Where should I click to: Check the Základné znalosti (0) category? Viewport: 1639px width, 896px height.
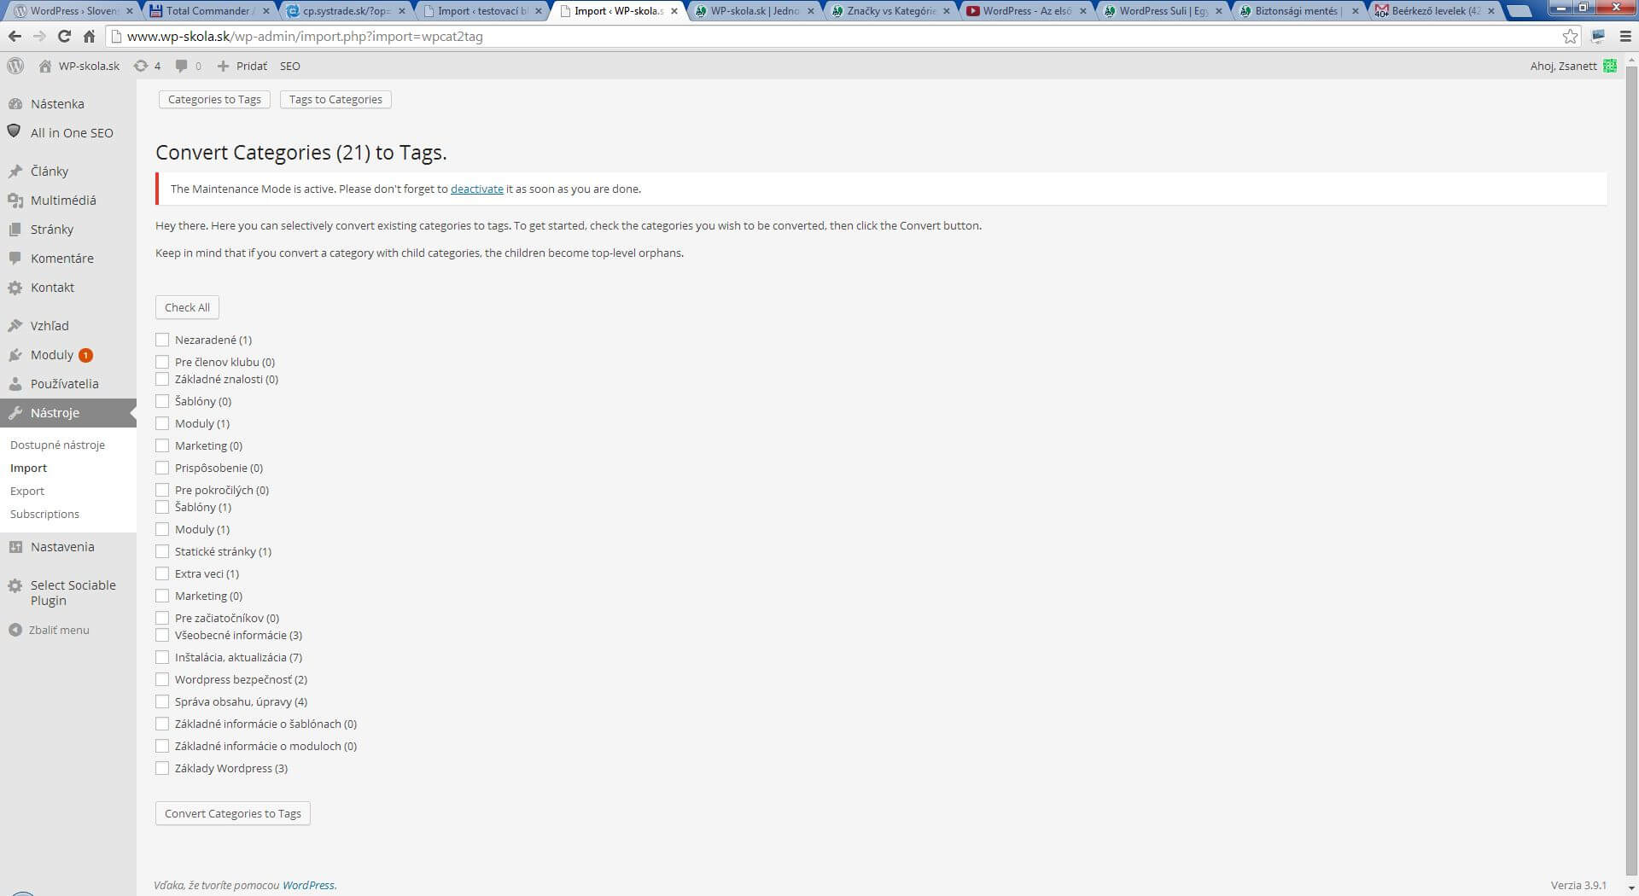[162, 379]
